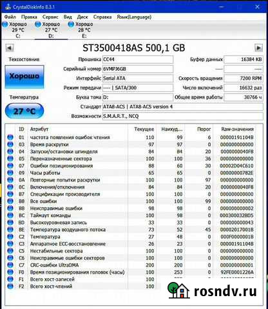
Task: Click the Интерфейс field Serial ATA
Action: 138,79
